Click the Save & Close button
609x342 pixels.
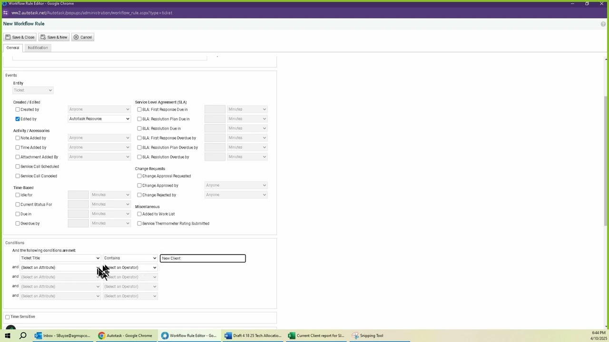coord(20,37)
